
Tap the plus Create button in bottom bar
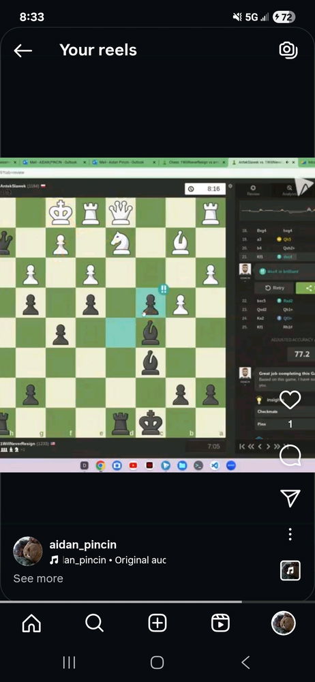pos(157,624)
